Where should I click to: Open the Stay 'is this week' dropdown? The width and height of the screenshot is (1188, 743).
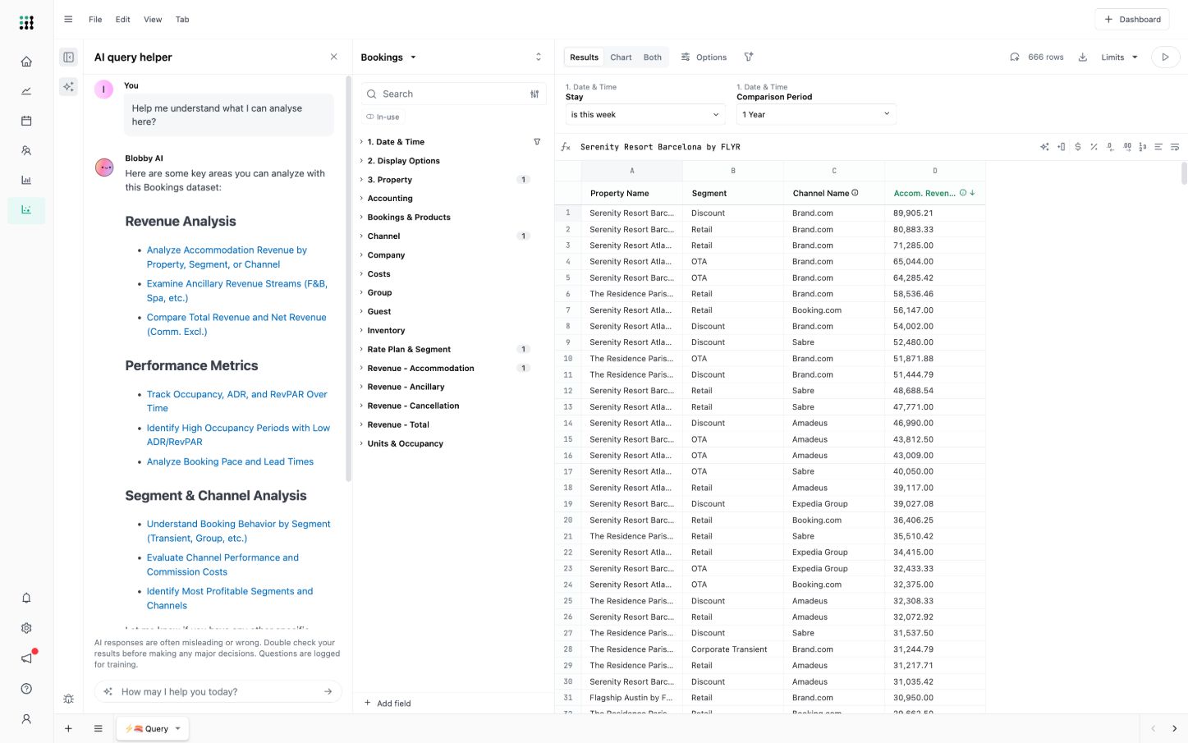(644, 115)
